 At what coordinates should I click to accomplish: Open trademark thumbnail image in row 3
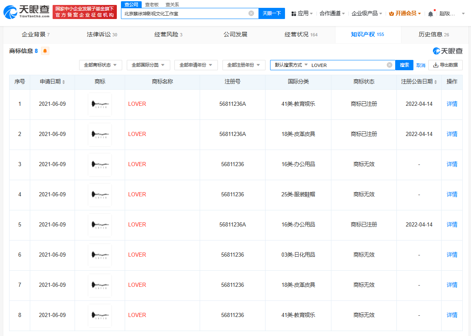[x=100, y=164]
